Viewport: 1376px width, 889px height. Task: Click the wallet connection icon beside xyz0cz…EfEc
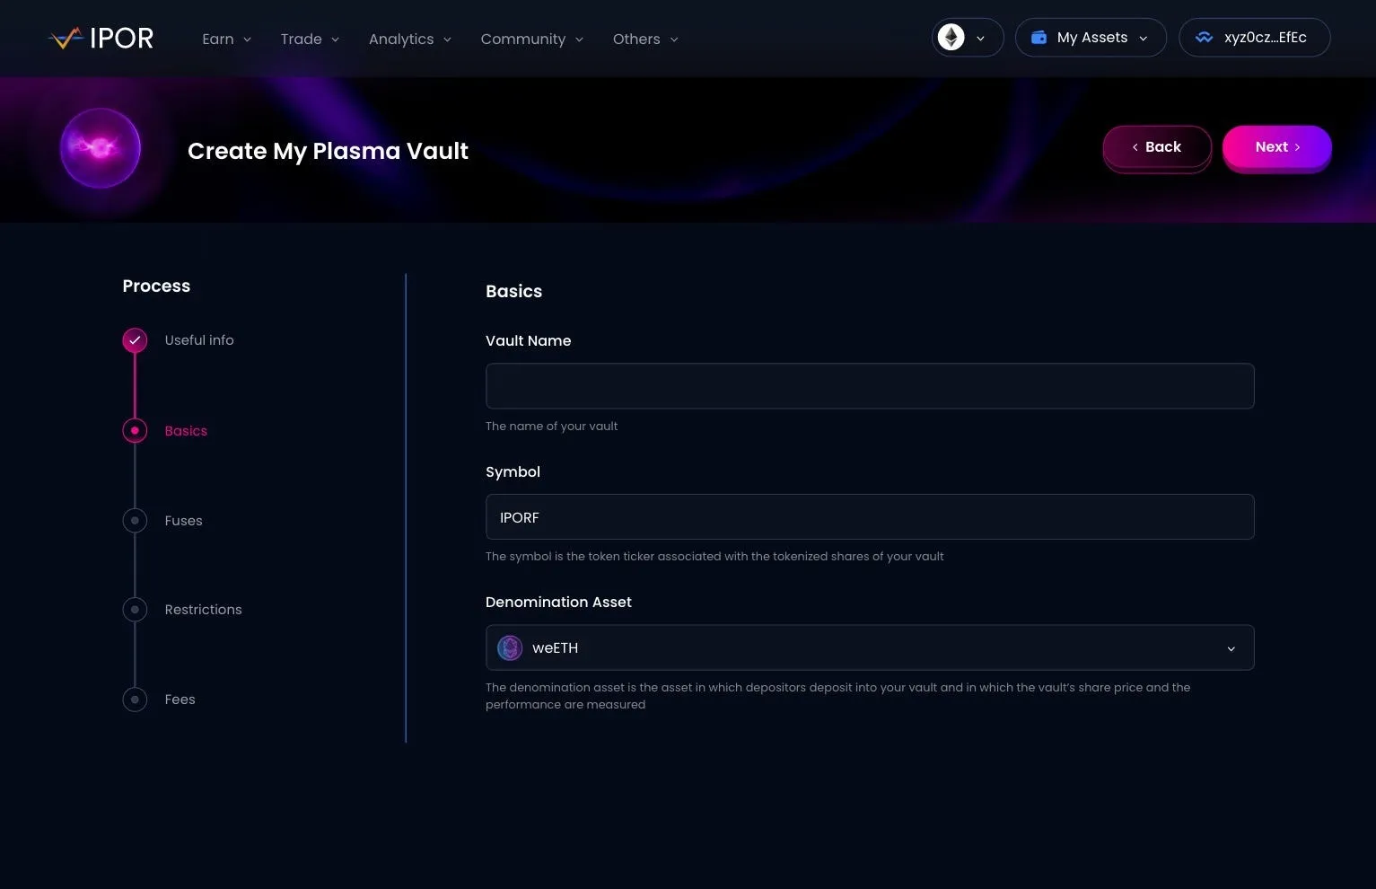click(1204, 38)
